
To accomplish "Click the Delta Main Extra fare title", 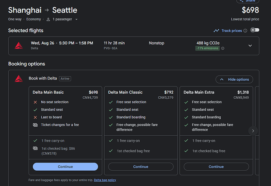I will (199, 92).
